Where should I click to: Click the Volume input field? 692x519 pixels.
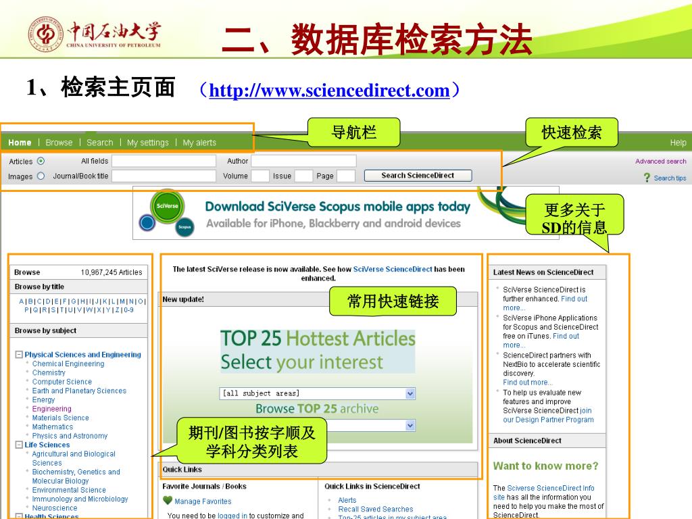[x=260, y=176]
